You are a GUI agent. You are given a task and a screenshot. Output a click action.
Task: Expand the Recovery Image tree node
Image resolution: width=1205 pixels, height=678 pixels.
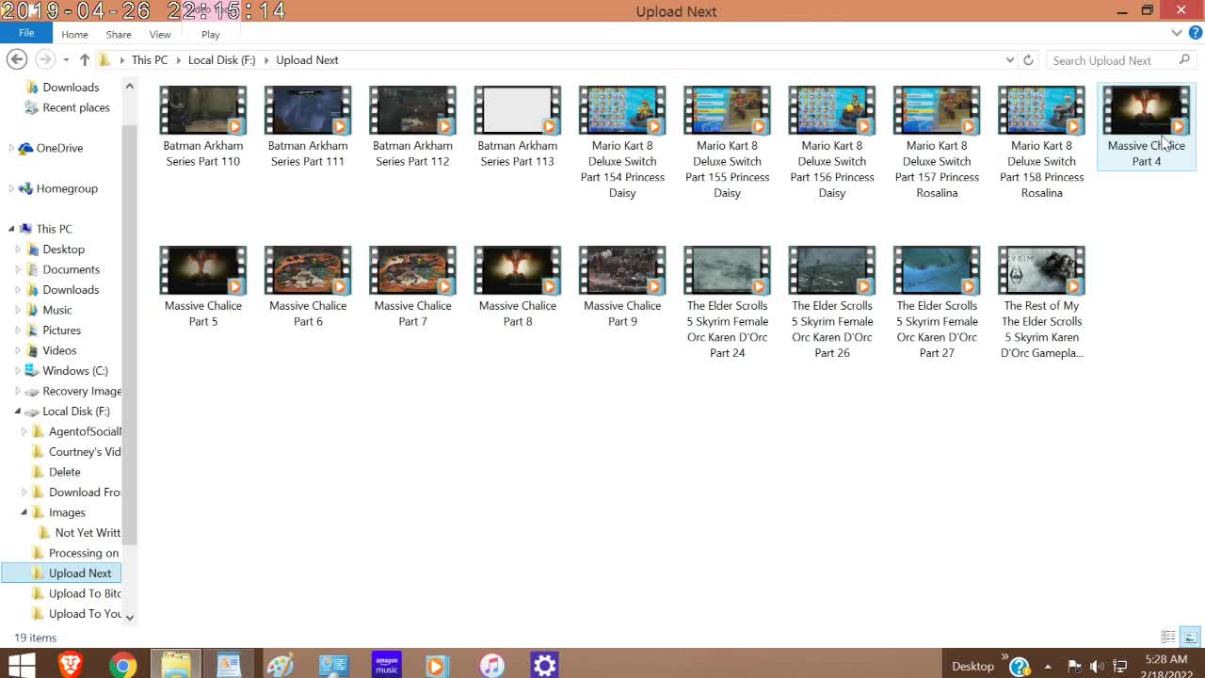click(x=18, y=391)
